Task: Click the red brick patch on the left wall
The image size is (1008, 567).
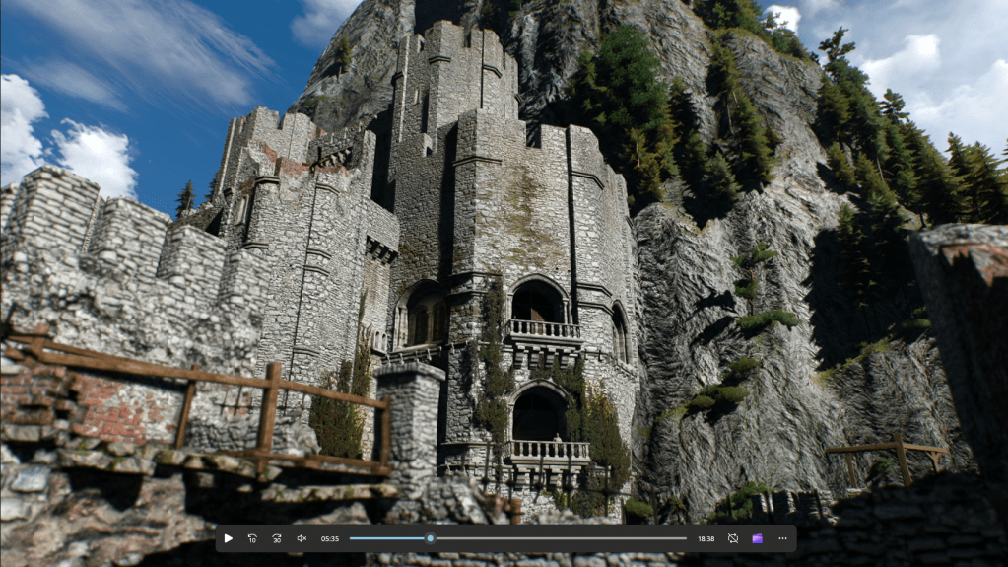Action: click(108, 402)
